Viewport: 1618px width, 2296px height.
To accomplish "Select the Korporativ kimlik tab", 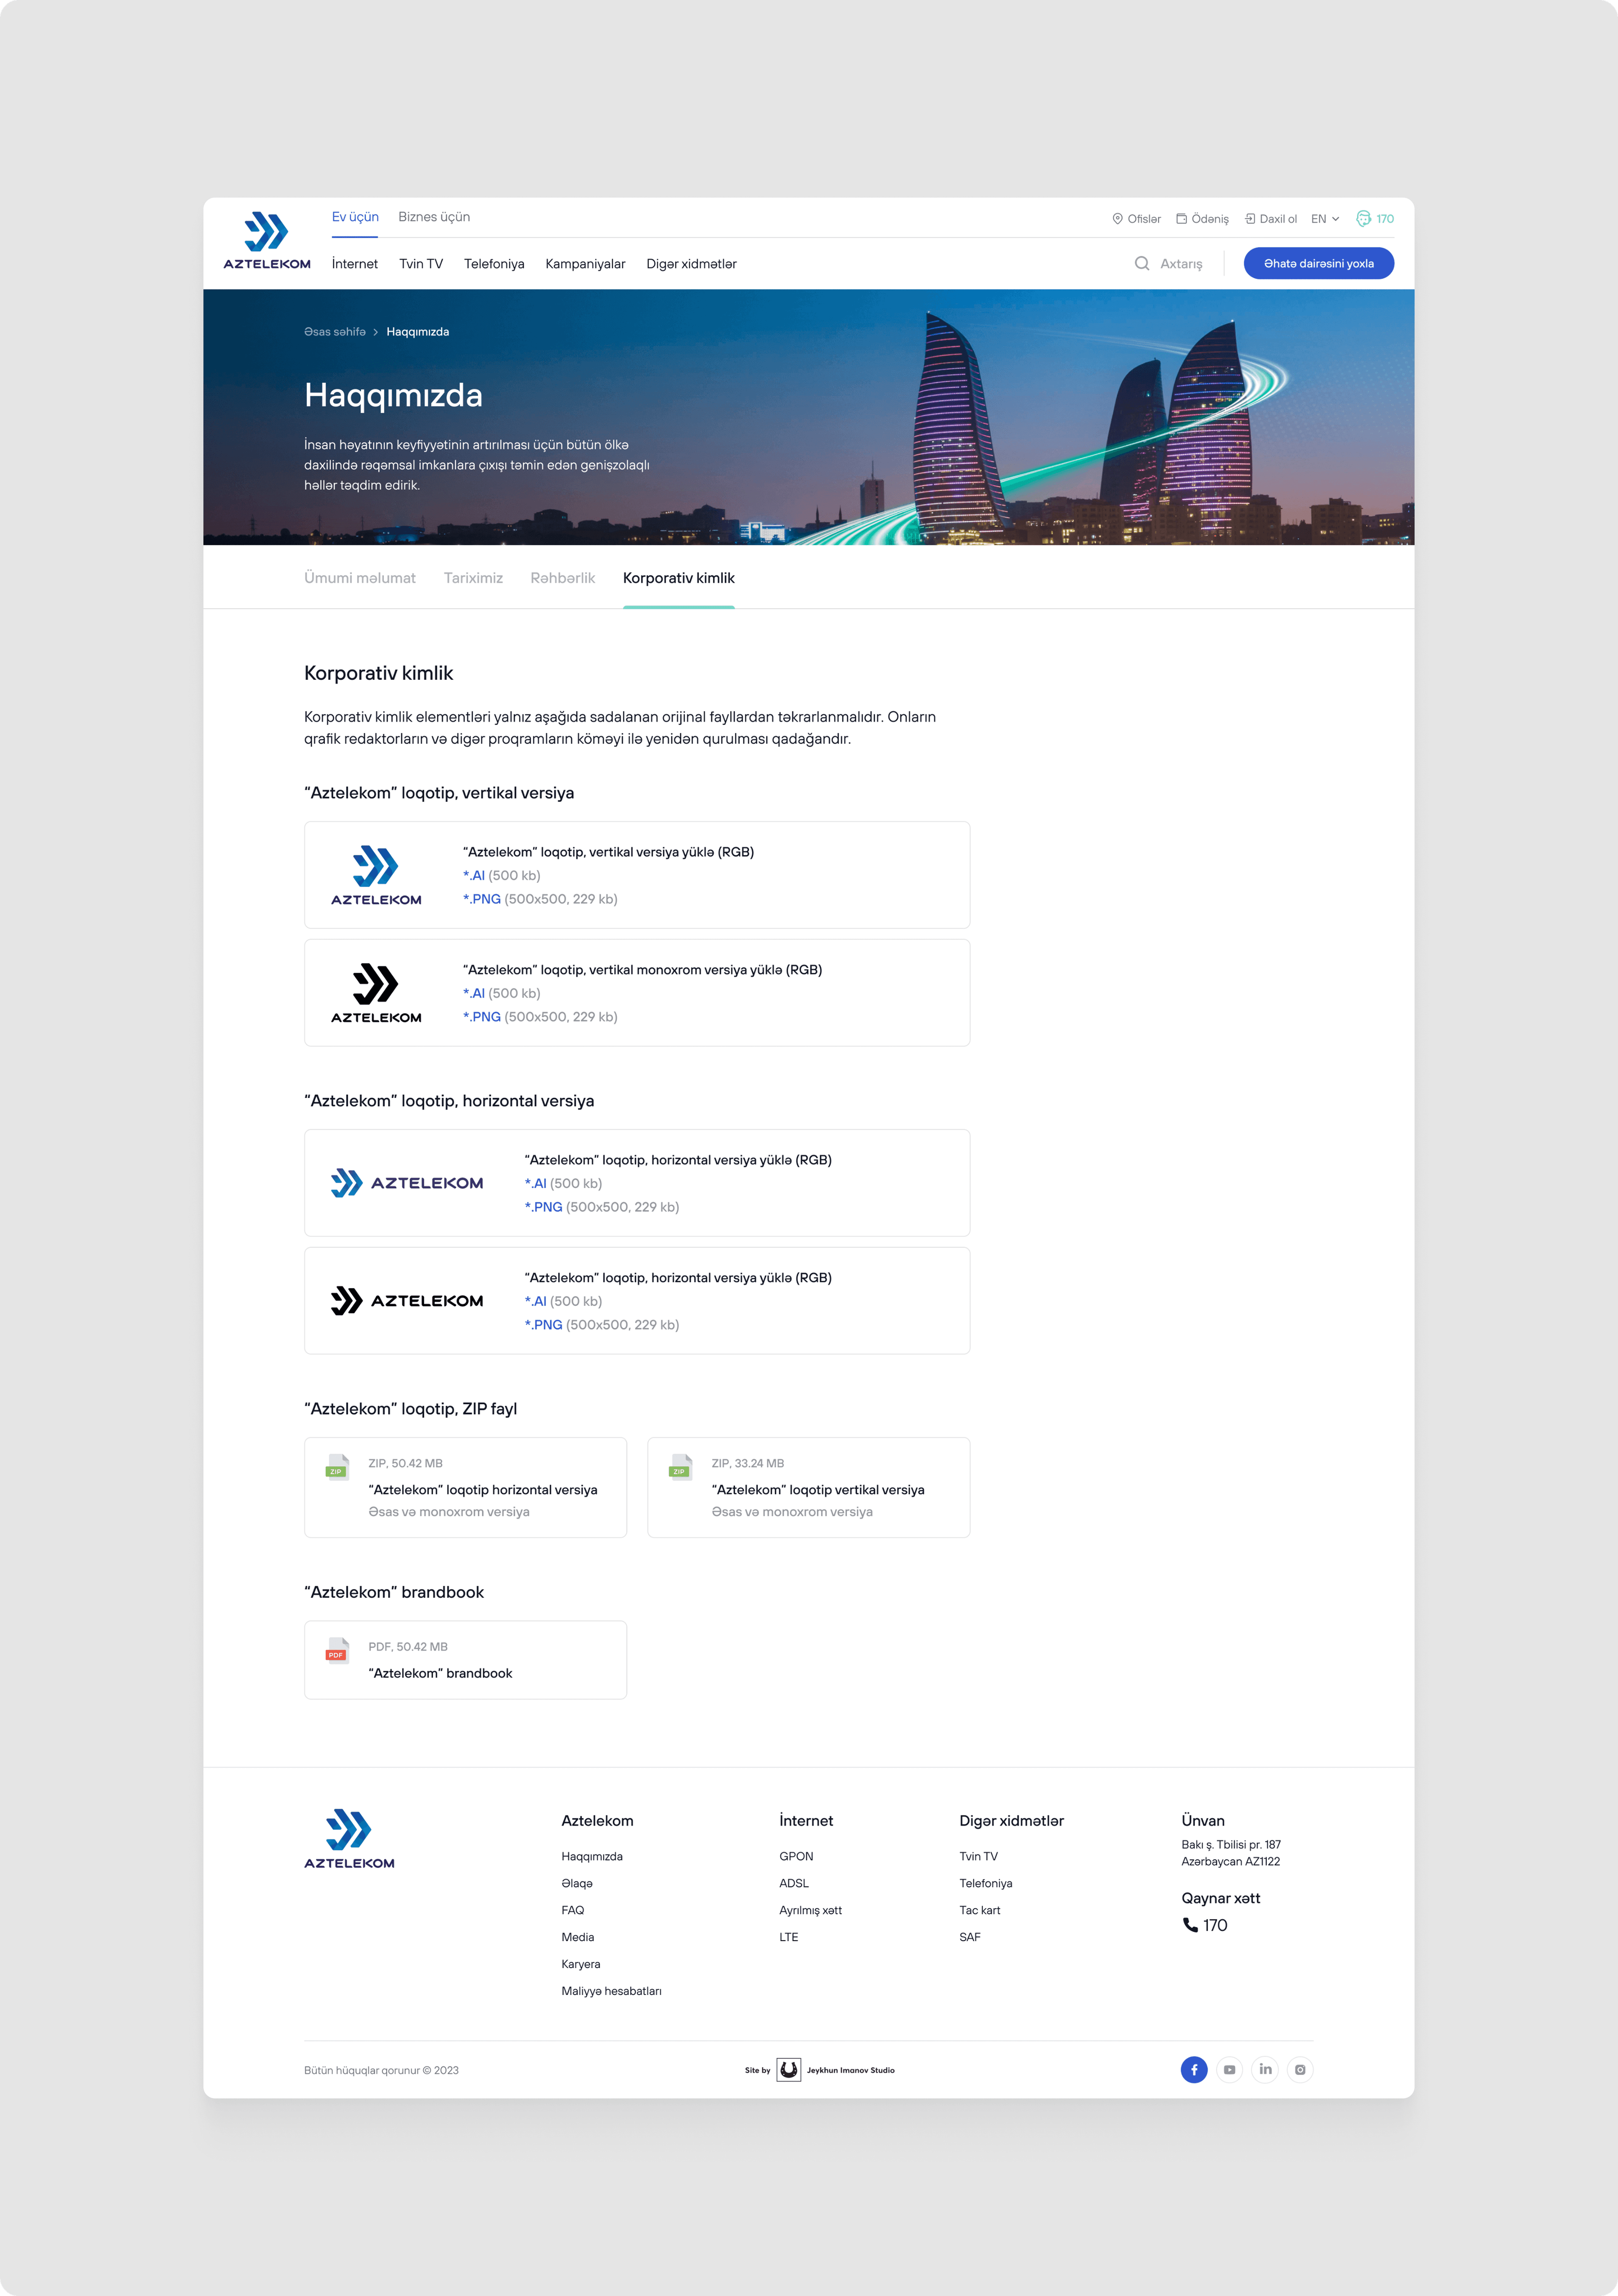I will (x=679, y=578).
